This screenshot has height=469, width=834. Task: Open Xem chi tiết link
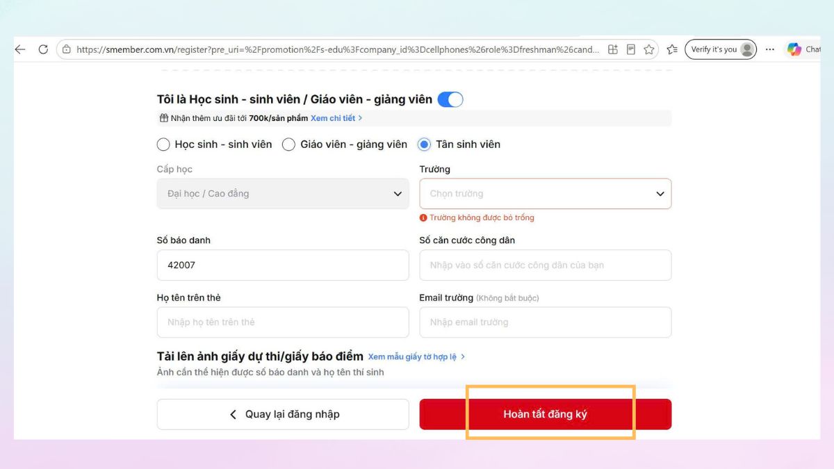(x=336, y=118)
